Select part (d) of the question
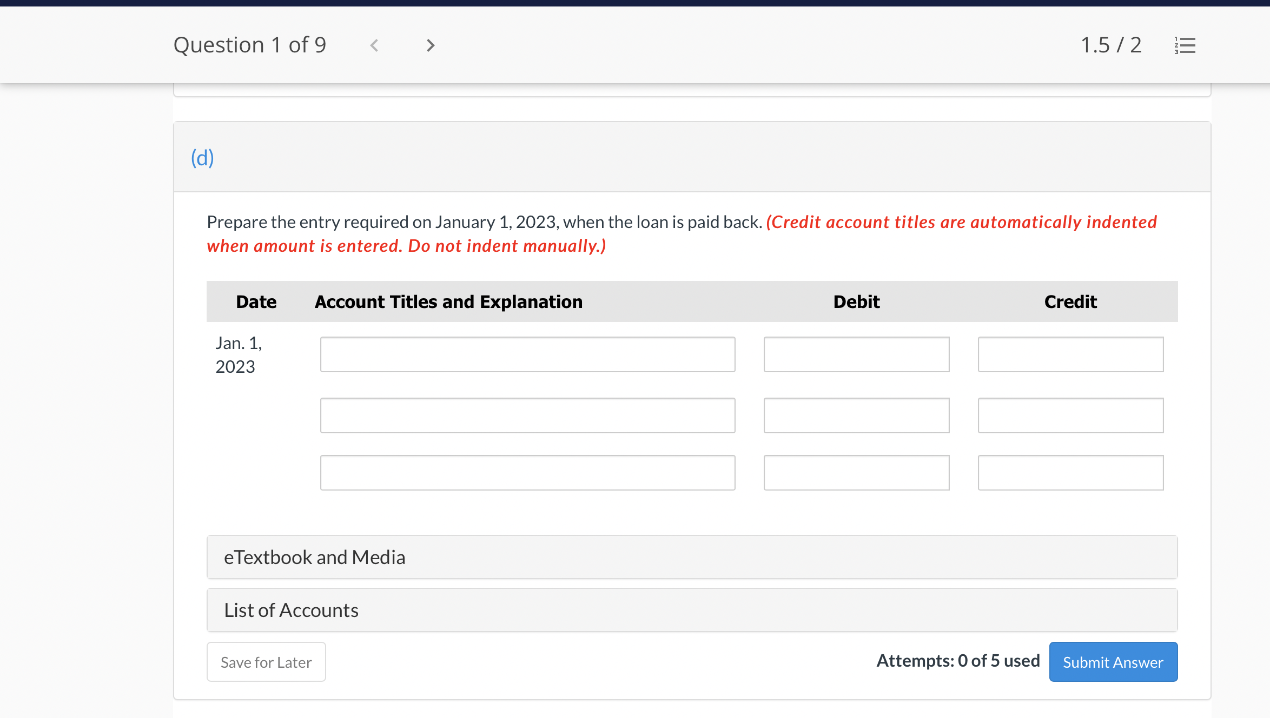Viewport: 1270px width, 718px height. [202, 158]
